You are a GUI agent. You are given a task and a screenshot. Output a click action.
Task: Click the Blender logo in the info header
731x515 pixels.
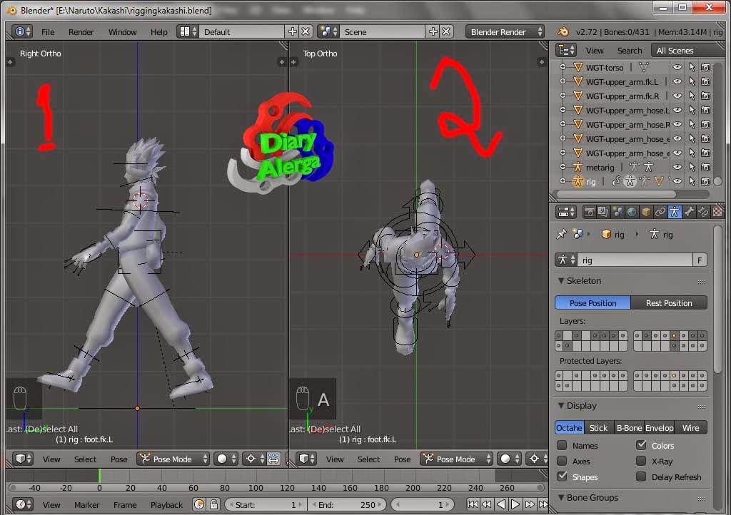pos(563,31)
